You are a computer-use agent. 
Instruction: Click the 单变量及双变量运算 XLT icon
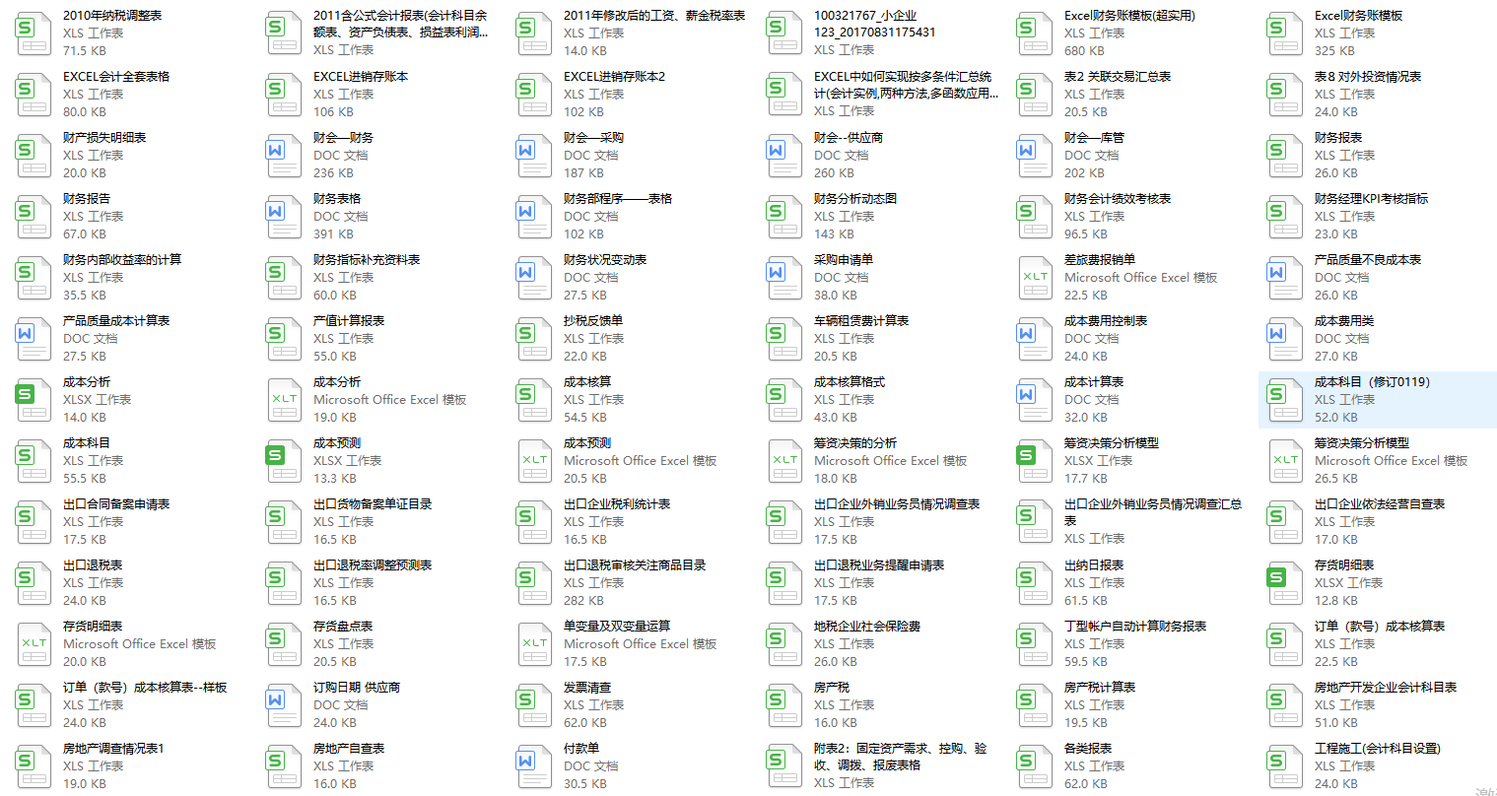tap(534, 644)
